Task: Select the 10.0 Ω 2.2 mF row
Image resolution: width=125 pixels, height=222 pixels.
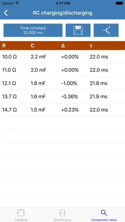Action: (x=62, y=57)
